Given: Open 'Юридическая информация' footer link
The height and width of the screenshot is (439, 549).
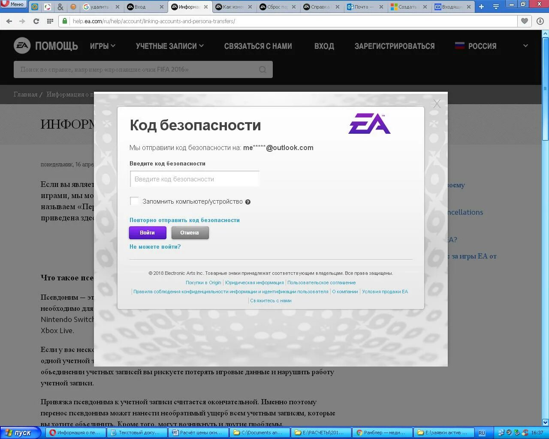Looking at the screenshot, I should click(254, 283).
